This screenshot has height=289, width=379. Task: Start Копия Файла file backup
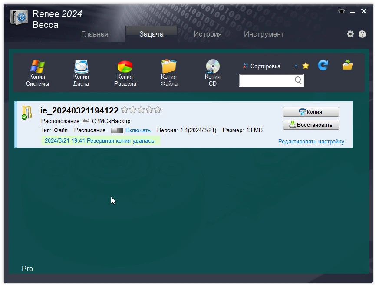coord(169,73)
